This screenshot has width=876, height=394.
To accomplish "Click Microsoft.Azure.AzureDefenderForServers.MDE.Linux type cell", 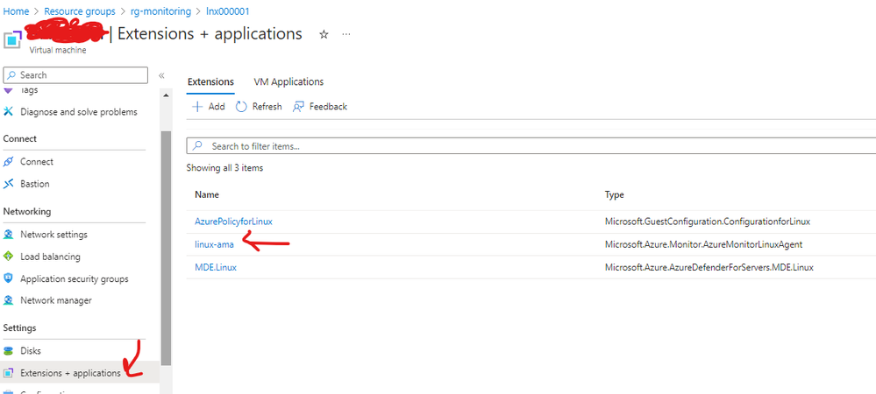I will point(709,267).
